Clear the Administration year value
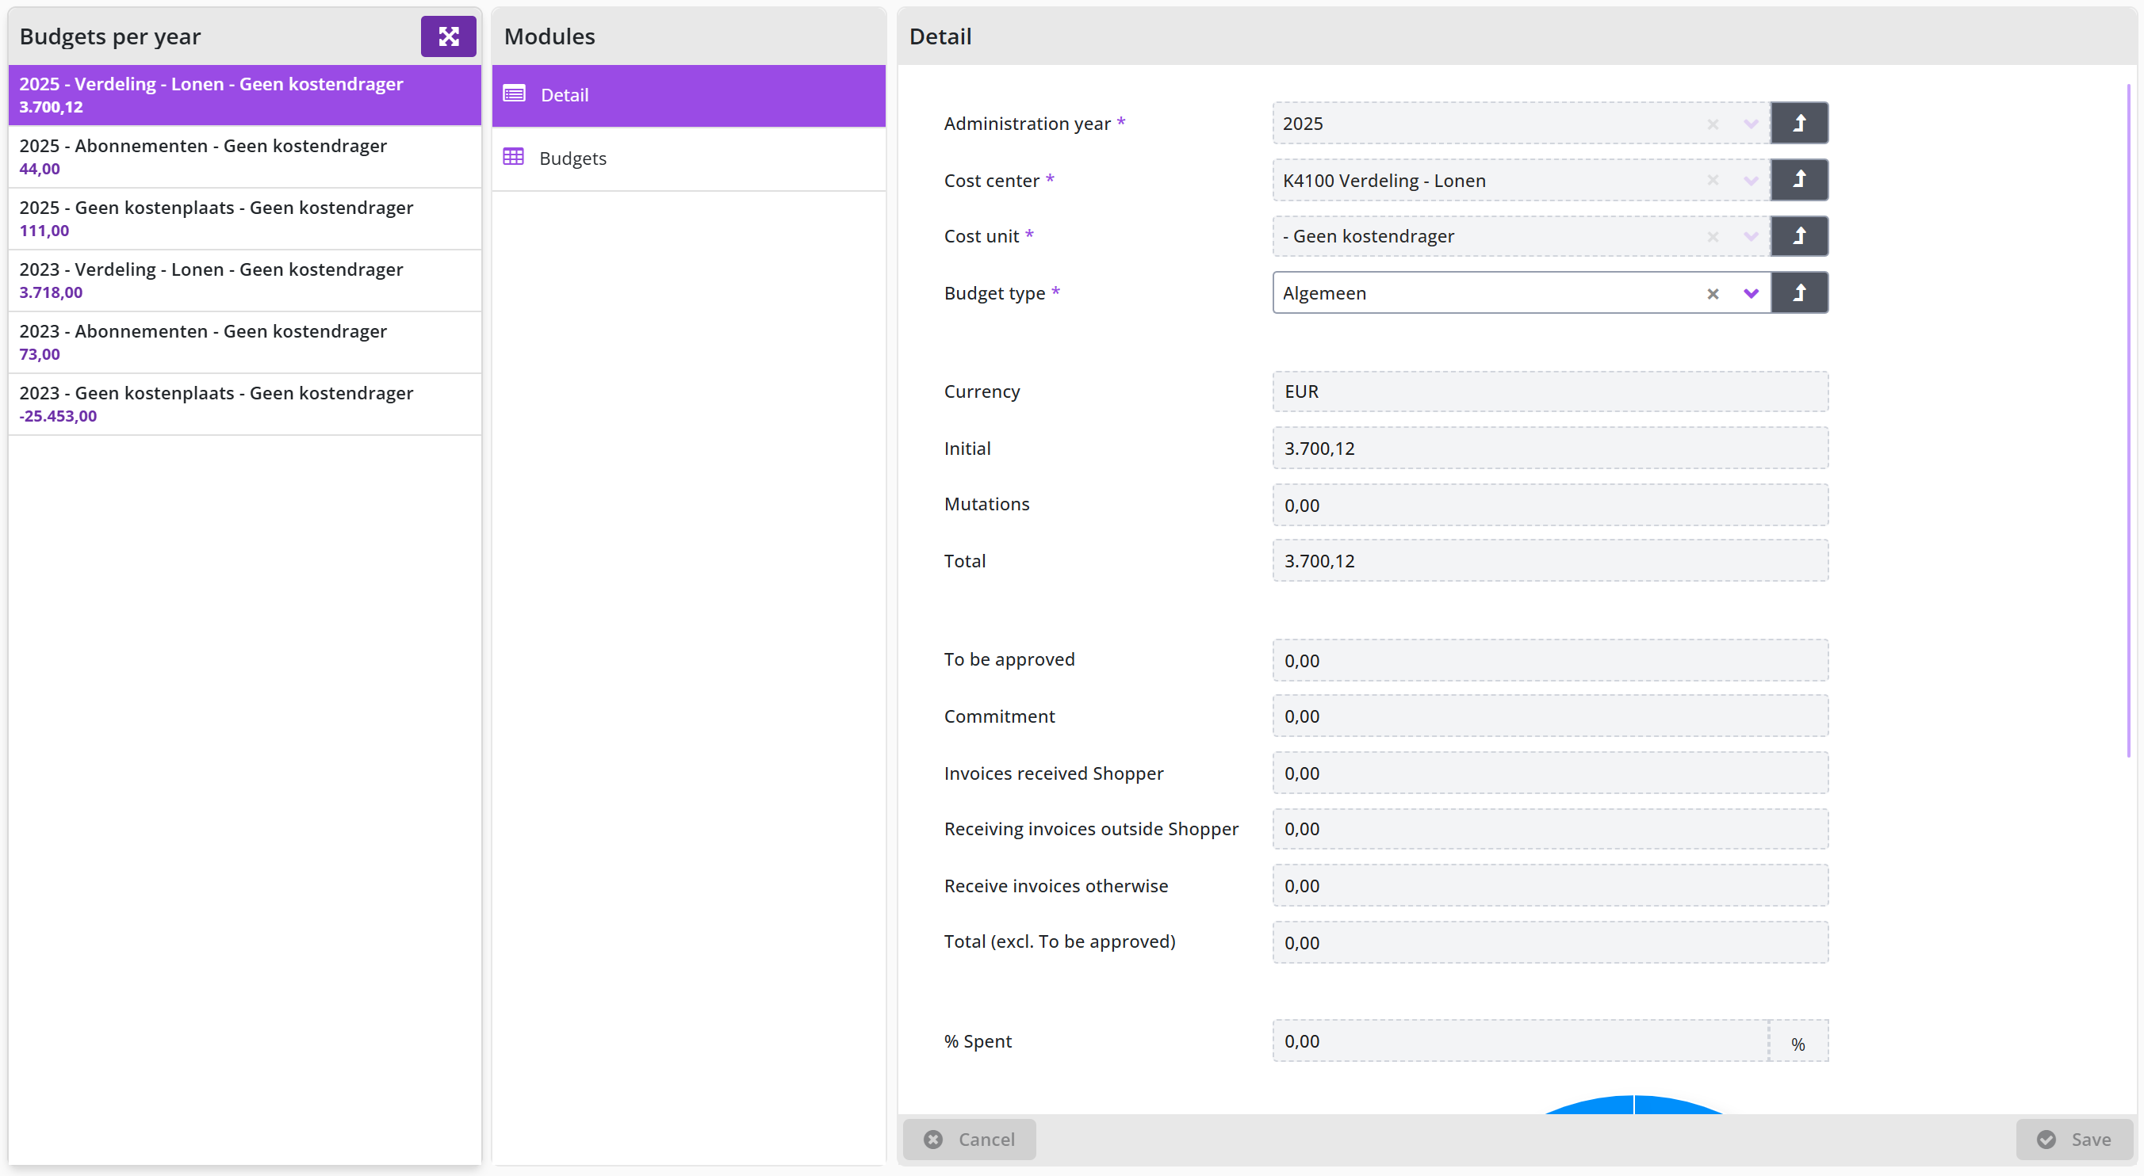Image resolution: width=2144 pixels, height=1176 pixels. tap(1712, 124)
